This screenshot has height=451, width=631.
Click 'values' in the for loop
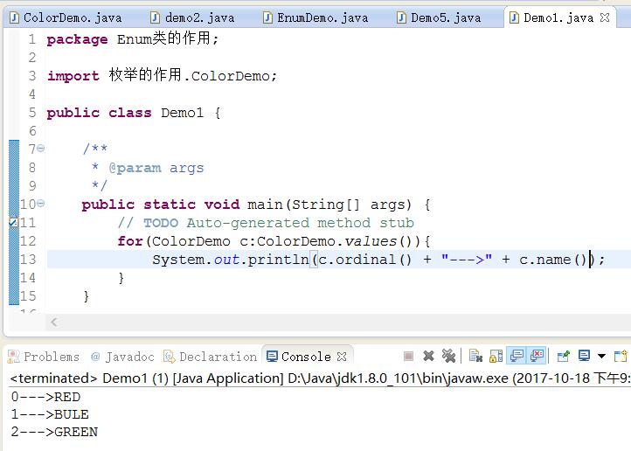click(x=371, y=241)
